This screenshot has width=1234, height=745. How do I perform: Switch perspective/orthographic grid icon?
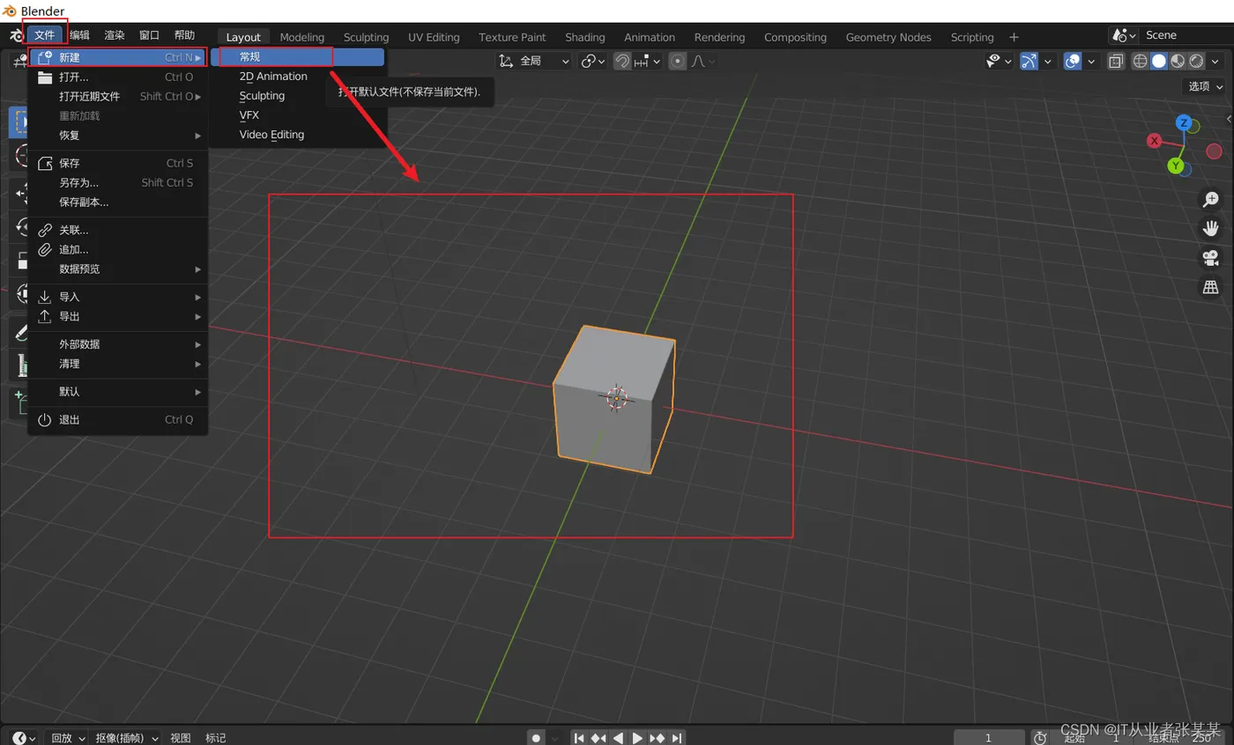click(1211, 287)
